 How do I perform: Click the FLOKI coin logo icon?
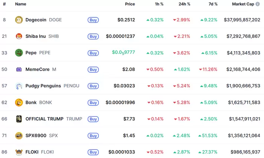19,152
